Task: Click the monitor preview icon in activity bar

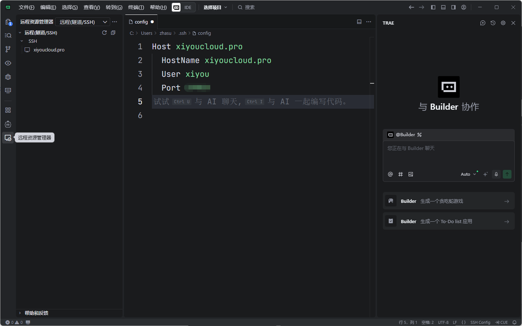Action: [8, 90]
